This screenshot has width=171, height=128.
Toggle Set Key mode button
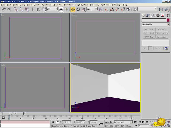109,126
